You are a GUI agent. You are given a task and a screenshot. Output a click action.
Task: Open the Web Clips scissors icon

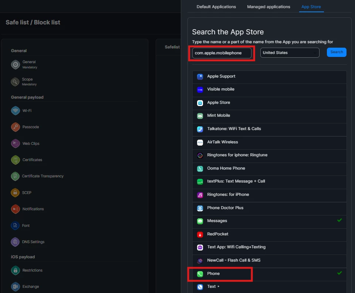(x=16, y=143)
